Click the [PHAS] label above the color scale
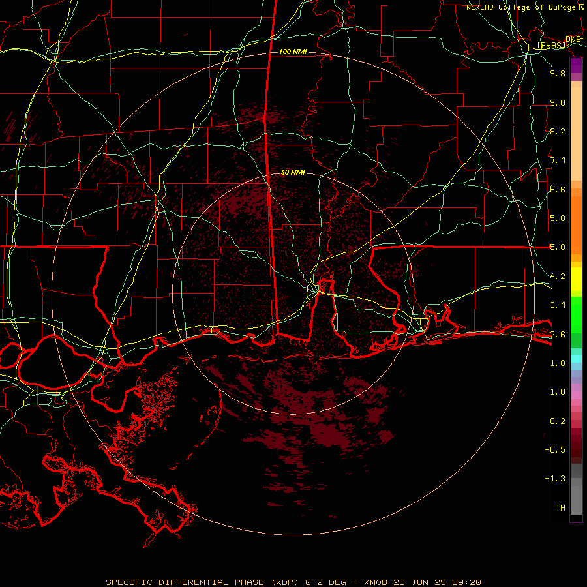Image resolution: width=587 pixels, height=587 pixels. tap(551, 46)
